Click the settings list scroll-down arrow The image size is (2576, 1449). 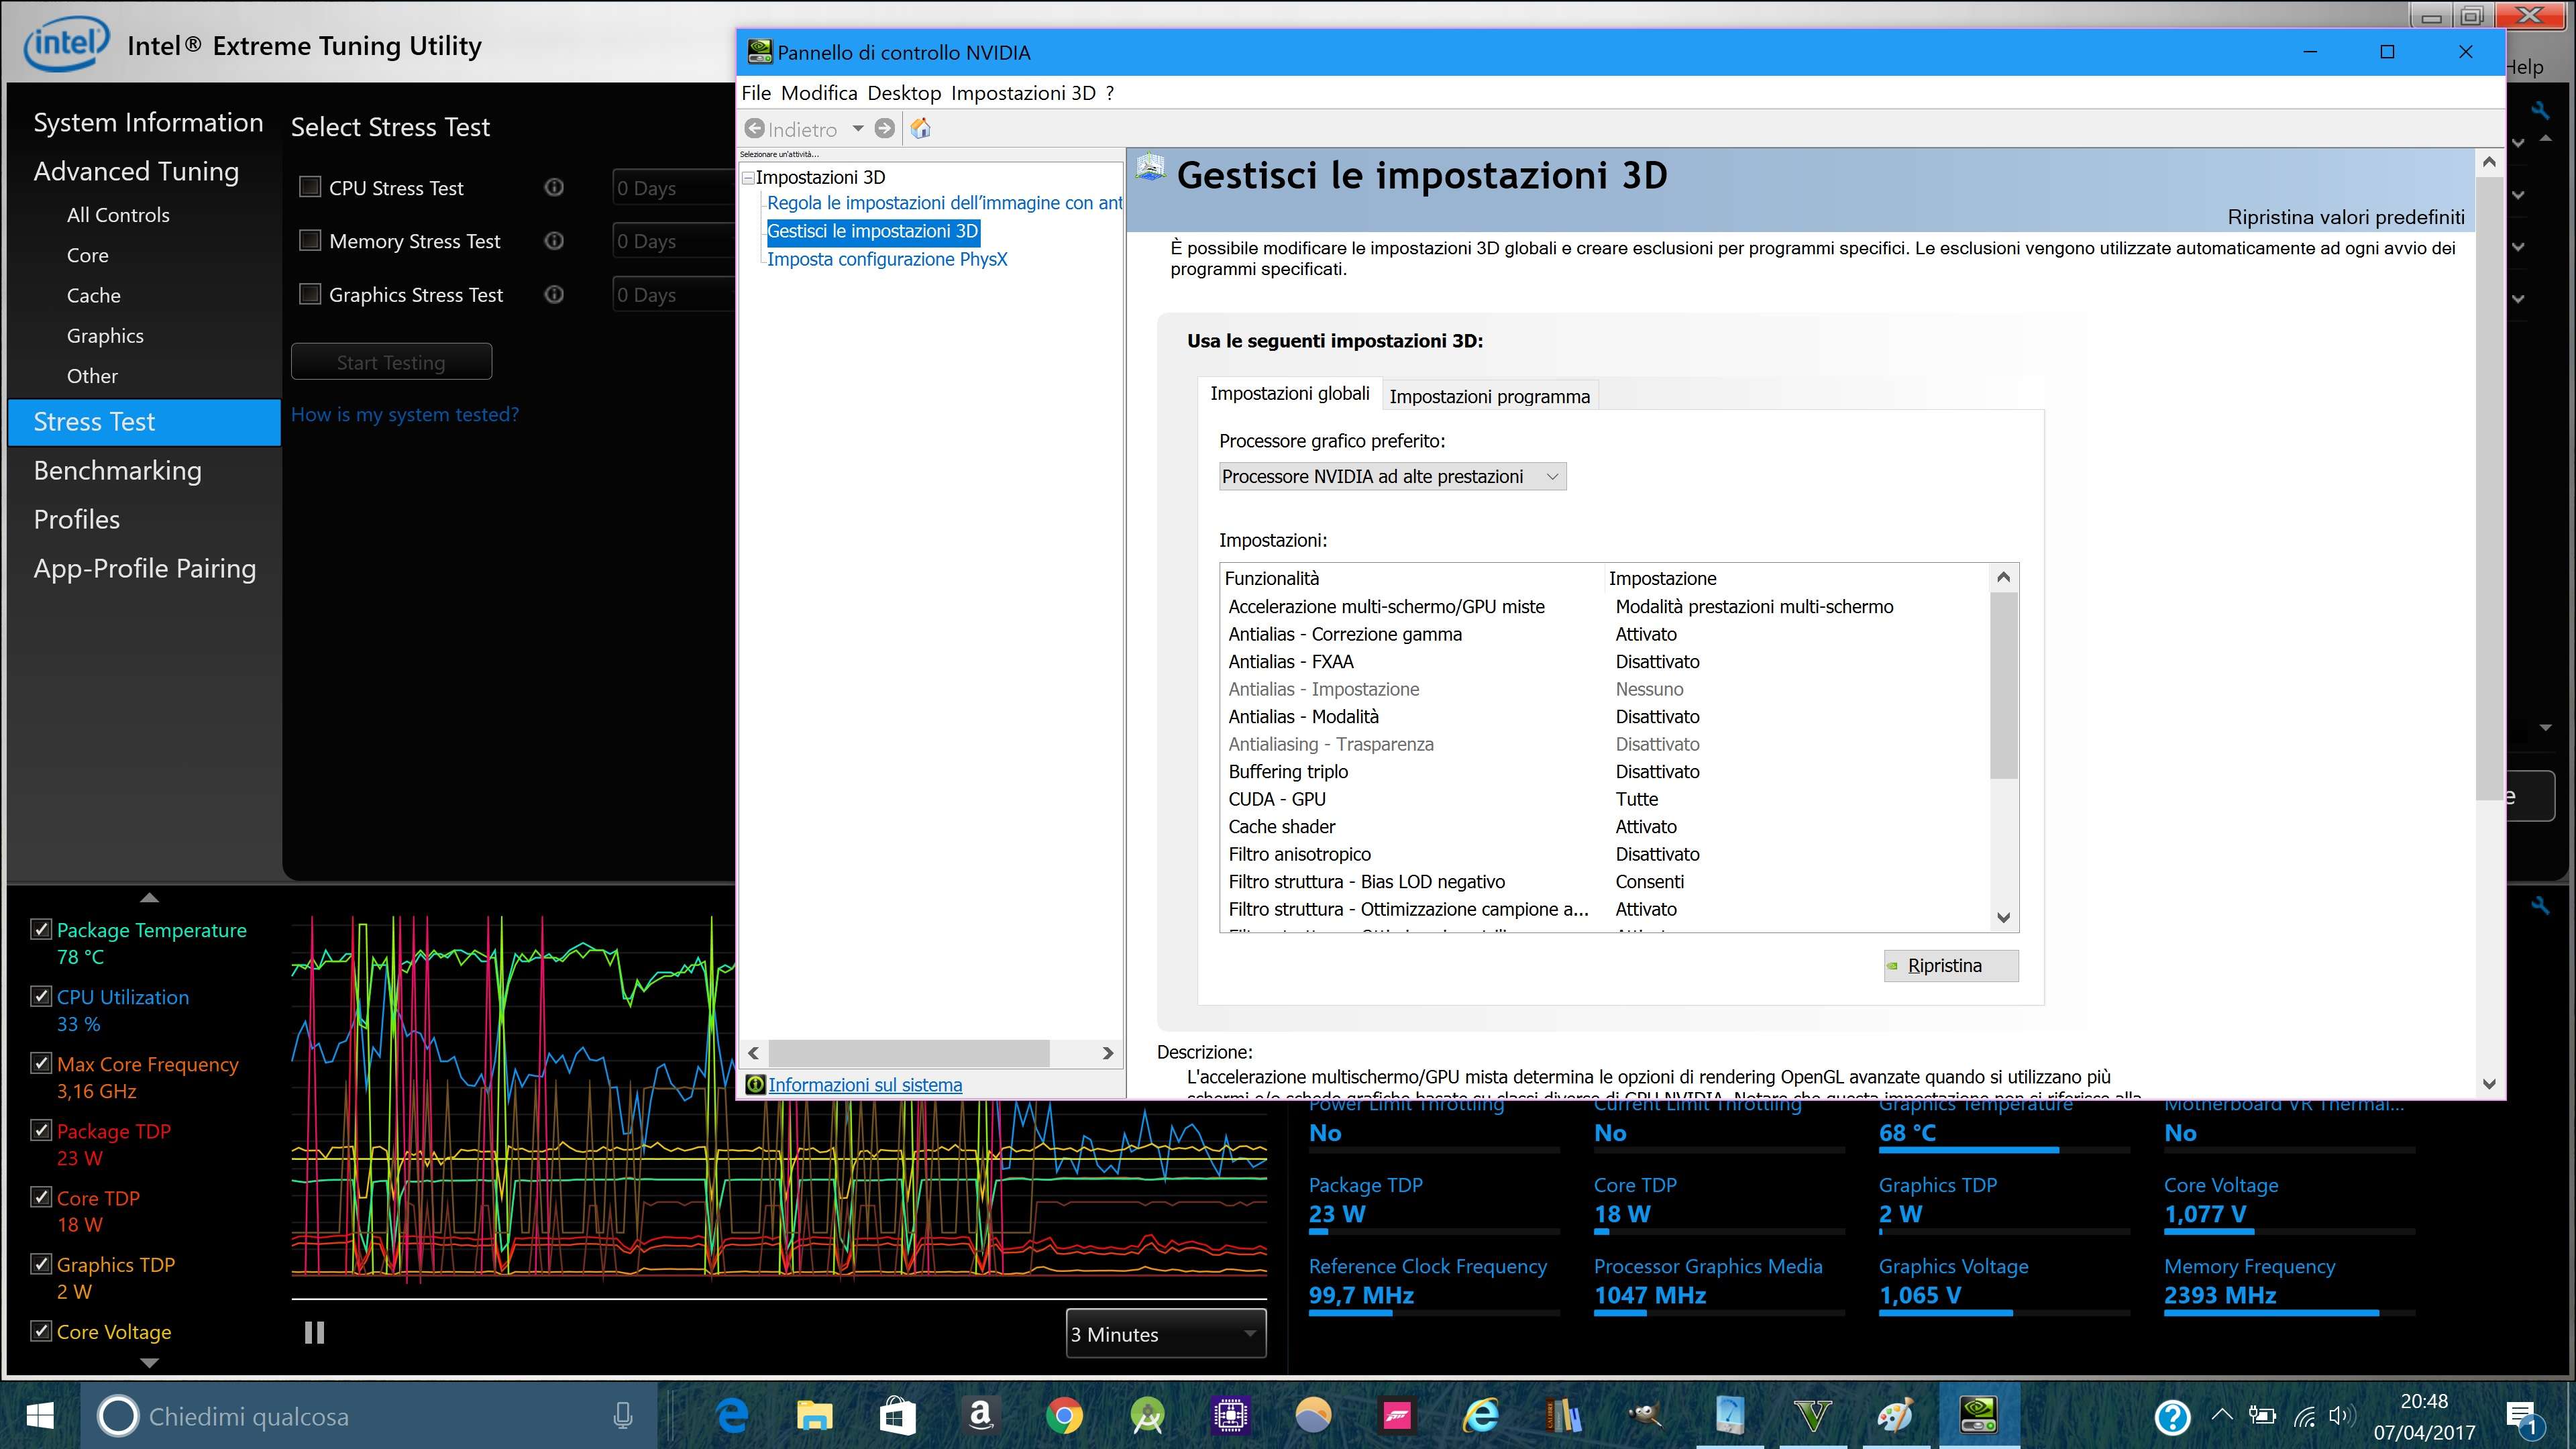point(2003,917)
